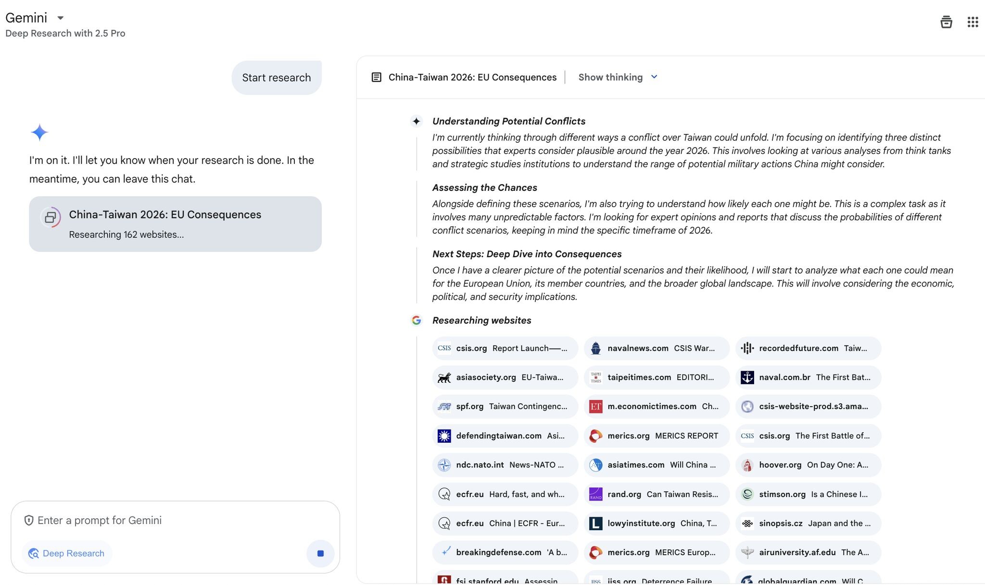Open naval.com.br The First Bat... chip

tap(808, 377)
